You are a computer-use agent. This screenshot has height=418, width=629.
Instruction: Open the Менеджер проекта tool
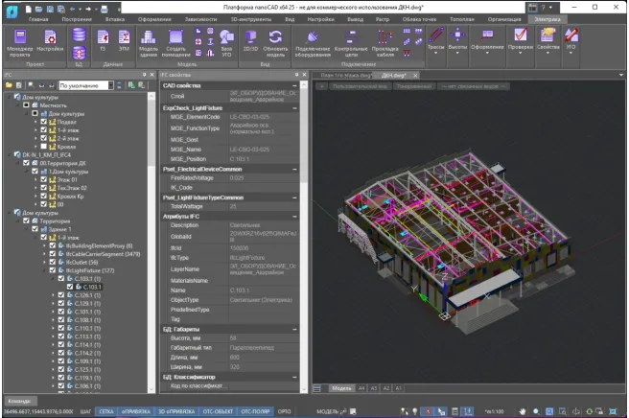tap(18, 41)
